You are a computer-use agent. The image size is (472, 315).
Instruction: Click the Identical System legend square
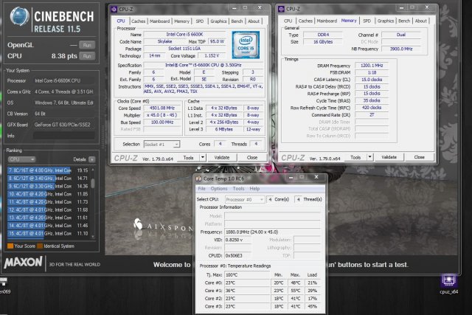point(40,246)
